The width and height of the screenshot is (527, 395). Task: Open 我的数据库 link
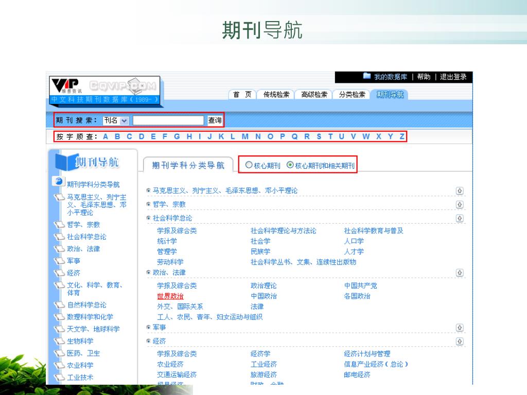pyautogui.click(x=391, y=77)
